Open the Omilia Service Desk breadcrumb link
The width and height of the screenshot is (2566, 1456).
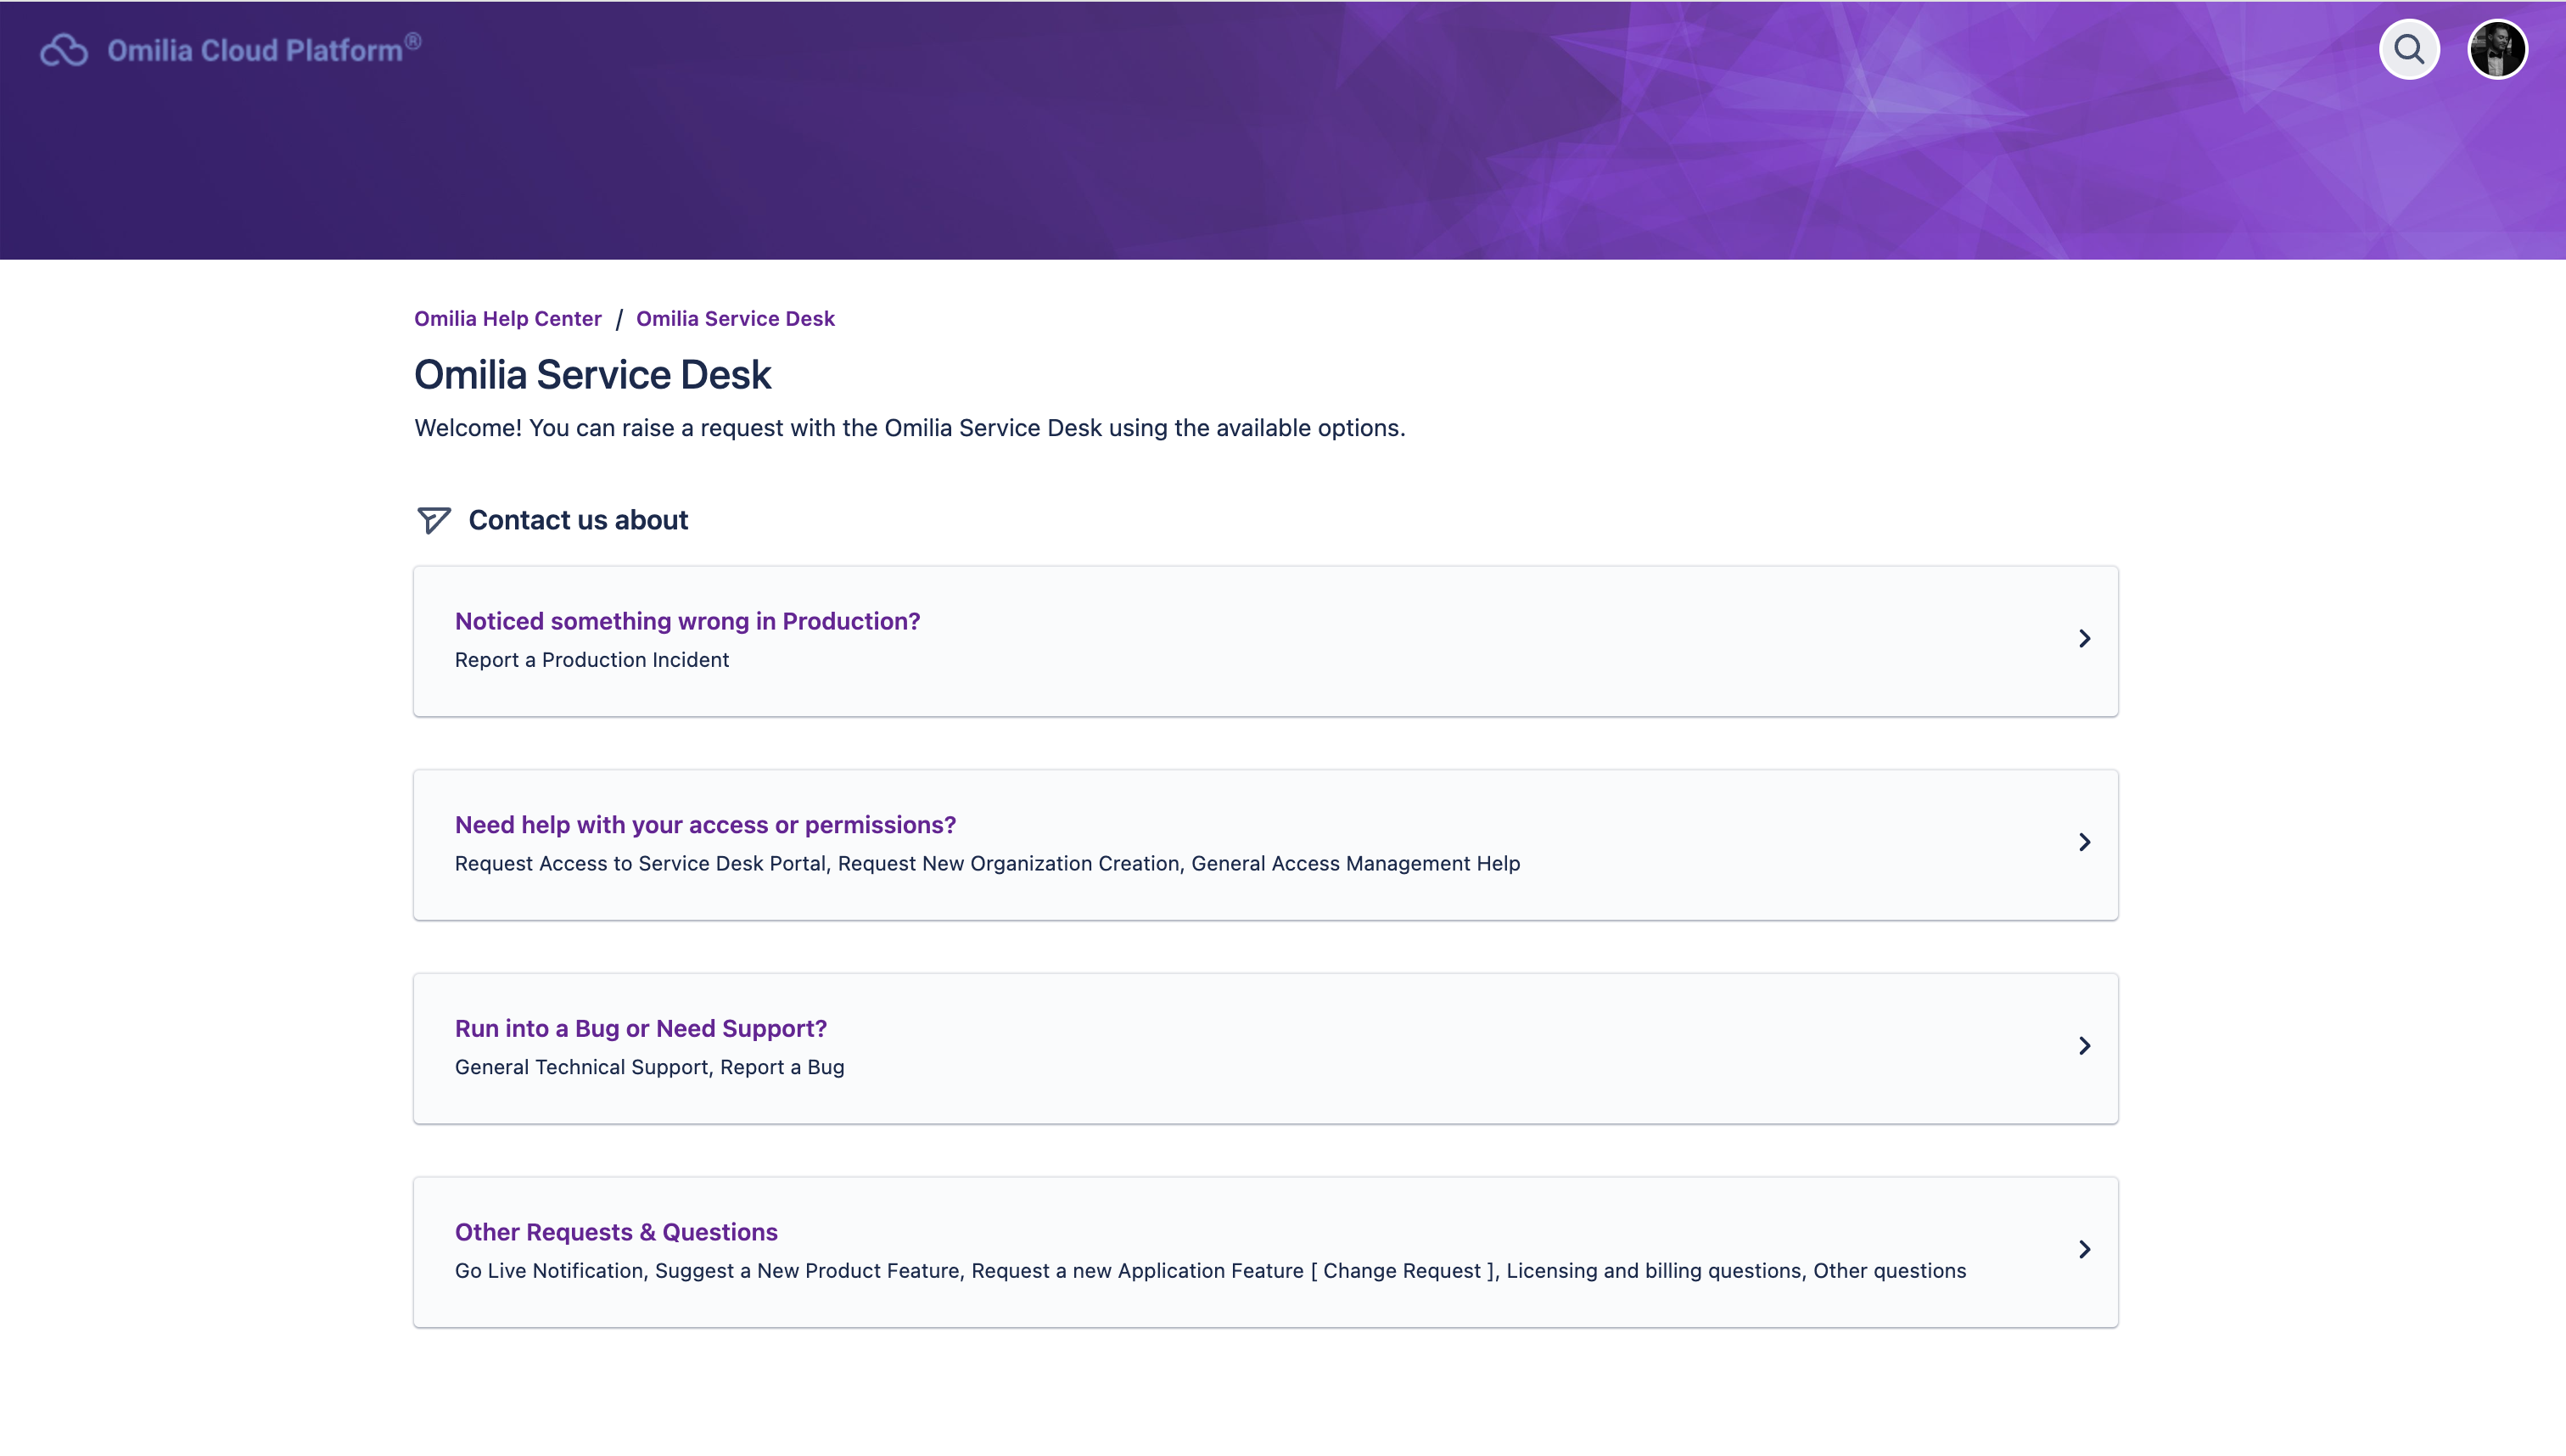click(x=735, y=318)
